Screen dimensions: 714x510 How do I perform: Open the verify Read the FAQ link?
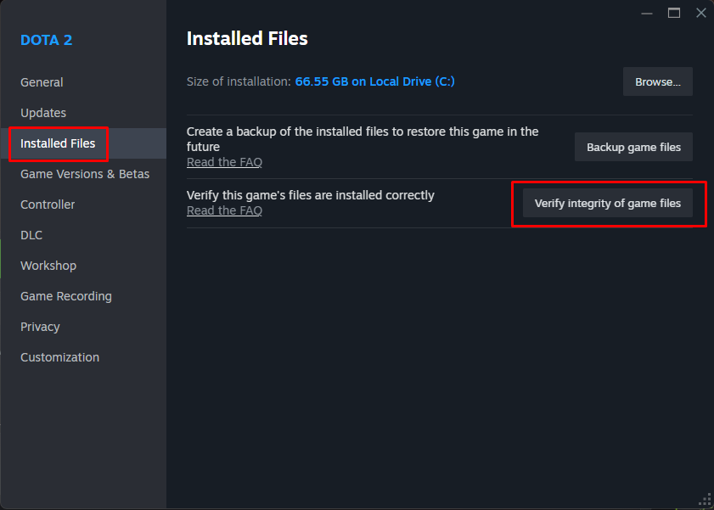(x=224, y=210)
